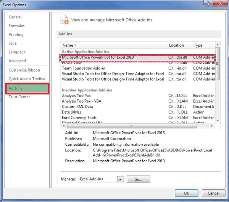Sort add-ins by the Location column
This screenshot has width=229, height=202.
coord(180,45)
